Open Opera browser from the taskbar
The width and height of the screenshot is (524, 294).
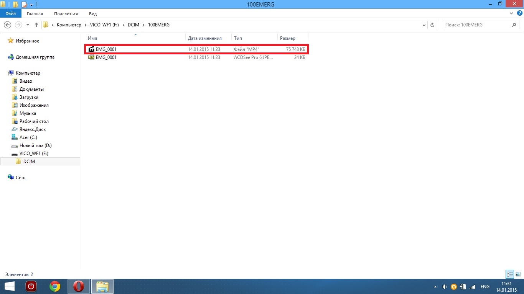tap(79, 286)
